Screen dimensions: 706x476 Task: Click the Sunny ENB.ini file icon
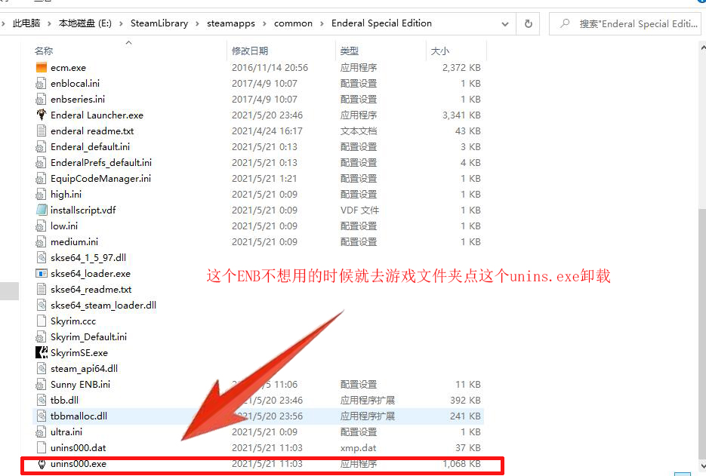[x=41, y=384]
